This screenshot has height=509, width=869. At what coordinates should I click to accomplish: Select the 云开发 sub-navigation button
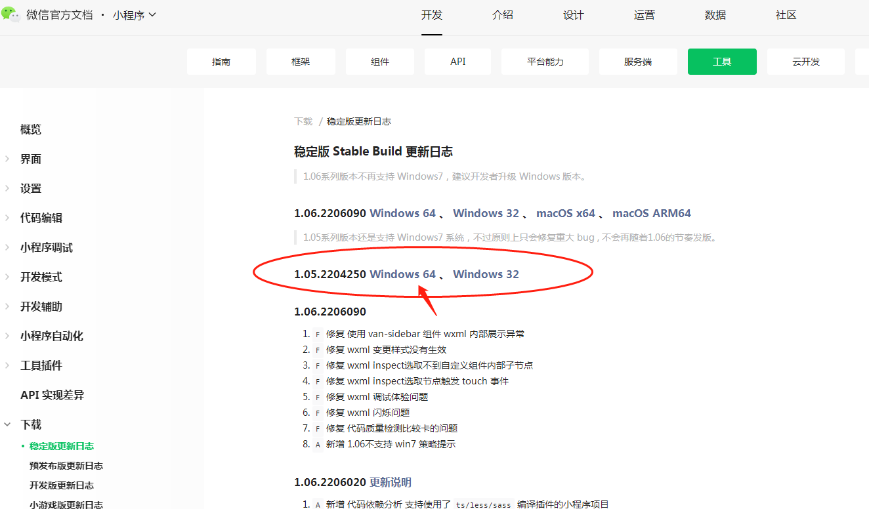click(x=806, y=62)
